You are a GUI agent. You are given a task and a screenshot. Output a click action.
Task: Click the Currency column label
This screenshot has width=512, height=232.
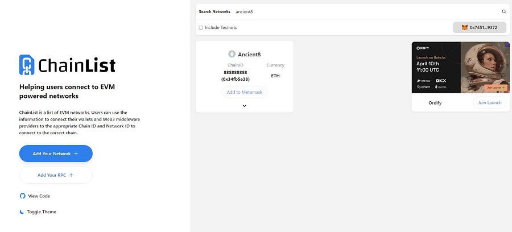pos(275,65)
